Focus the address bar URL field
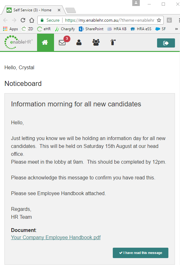 click(x=110, y=20)
